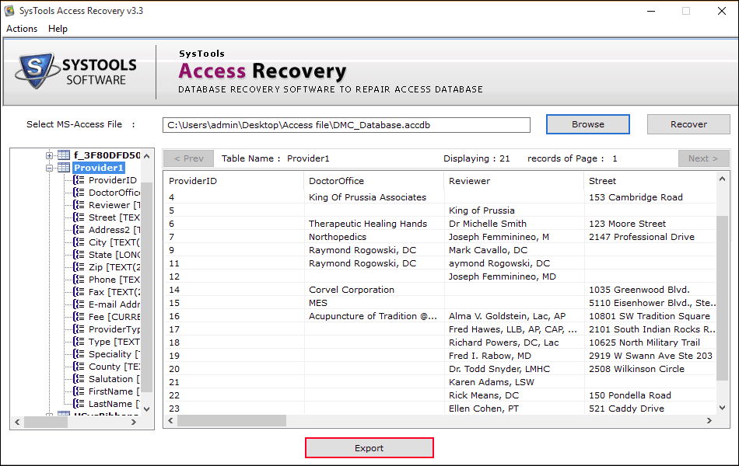Click the tree panel scroll up arrow

point(146,156)
